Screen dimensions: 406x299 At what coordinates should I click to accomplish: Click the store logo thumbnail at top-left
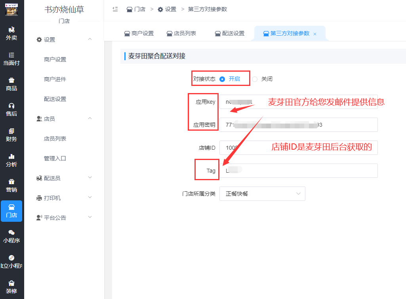point(11,10)
